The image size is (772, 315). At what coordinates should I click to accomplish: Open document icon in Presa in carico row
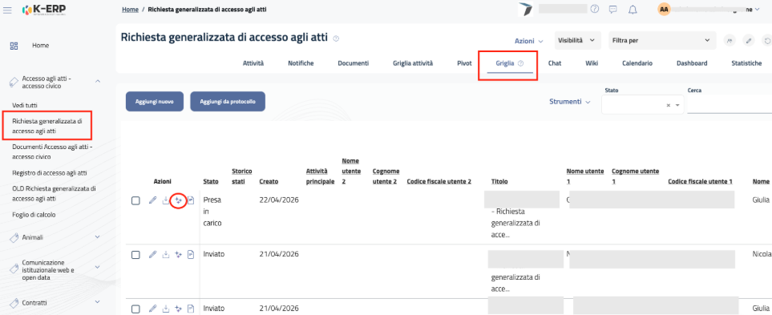coord(191,200)
